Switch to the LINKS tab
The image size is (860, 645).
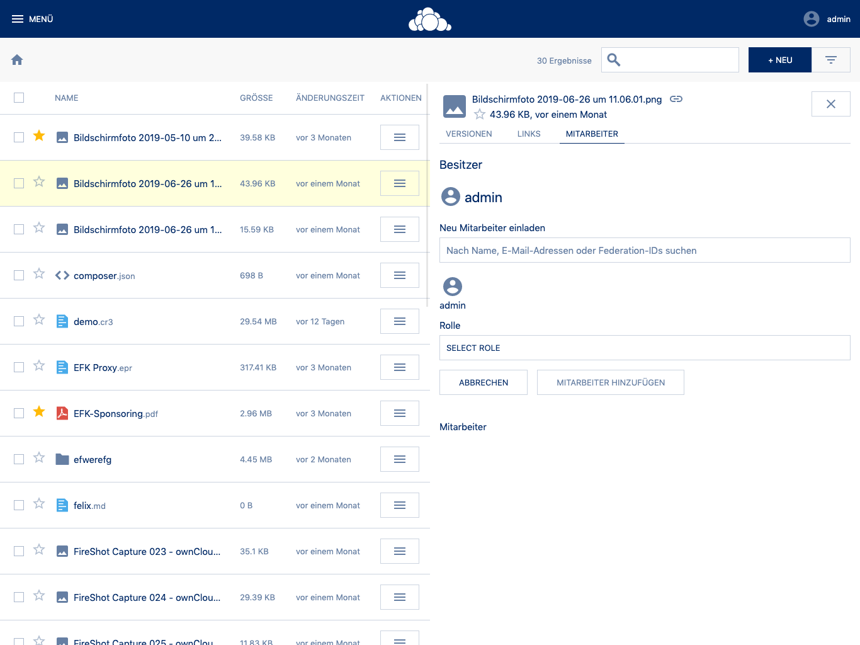tap(529, 134)
